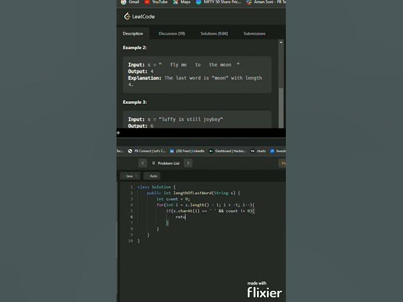Open the PB Connect bookmark
The height and width of the screenshot is (302, 403).
147,151
